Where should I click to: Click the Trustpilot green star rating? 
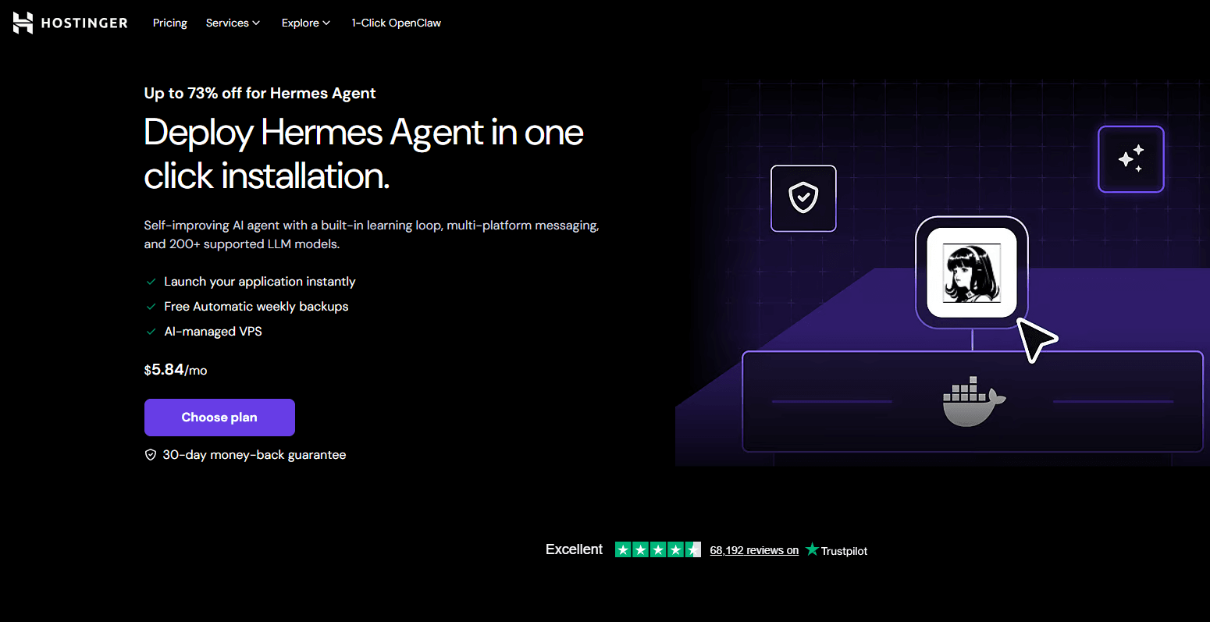coord(658,549)
